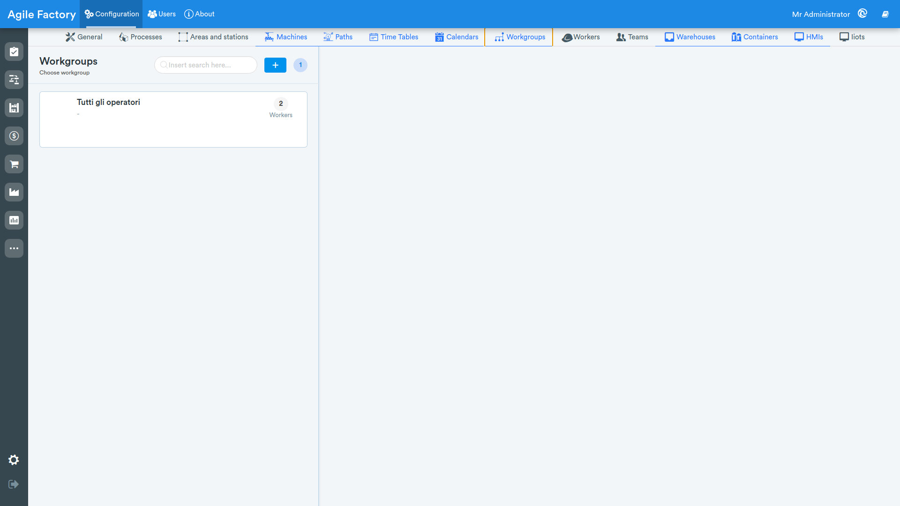The image size is (900, 506).
Task: Switch to the Containers tab
Action: 755,37
